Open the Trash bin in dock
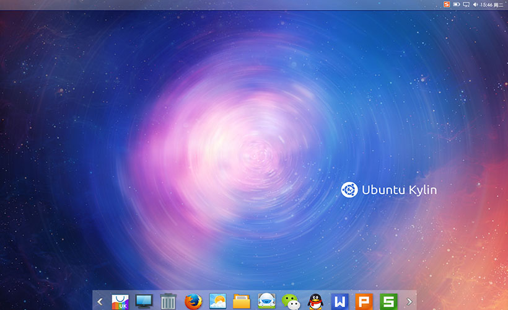The width and height of the screenshot is (508, 310). coord(169,302)
